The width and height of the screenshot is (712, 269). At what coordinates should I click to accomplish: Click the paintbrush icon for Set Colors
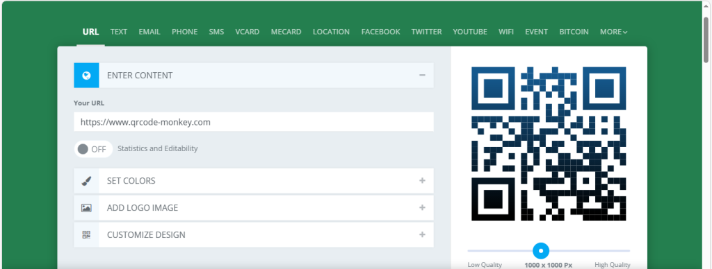[86, 181]
